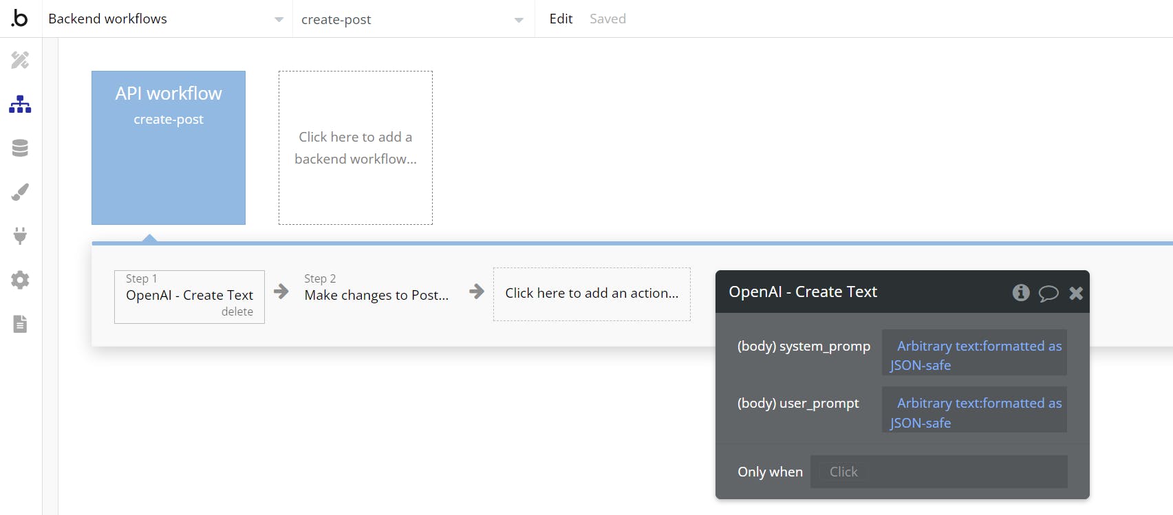Select the Workflow tab icon
This screenshot has width=1173, height=515.
20,105
